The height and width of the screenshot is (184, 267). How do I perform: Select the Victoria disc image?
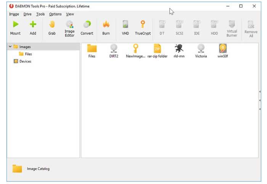pyautogui.click(x=201, y=51)
